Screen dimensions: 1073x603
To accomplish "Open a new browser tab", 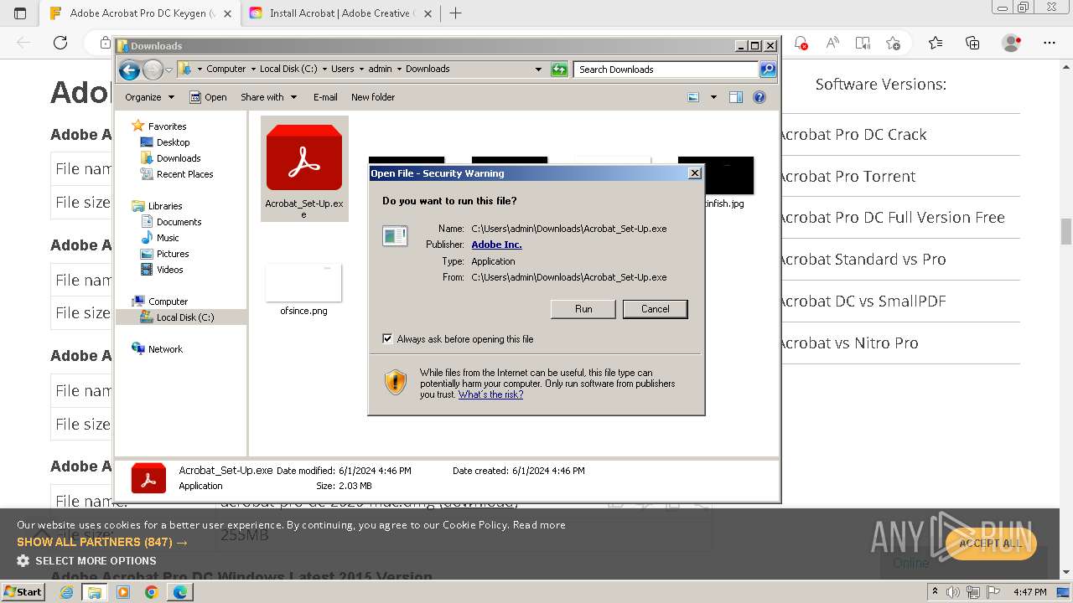I will click(x=456, y=13).
